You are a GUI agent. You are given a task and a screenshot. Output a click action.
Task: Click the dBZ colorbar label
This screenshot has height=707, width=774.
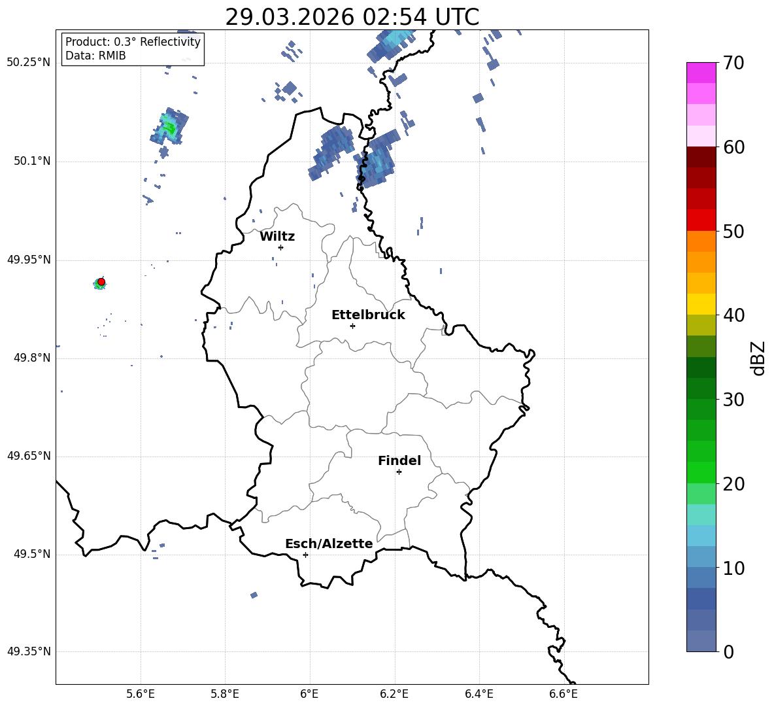[x=758, y=358]
